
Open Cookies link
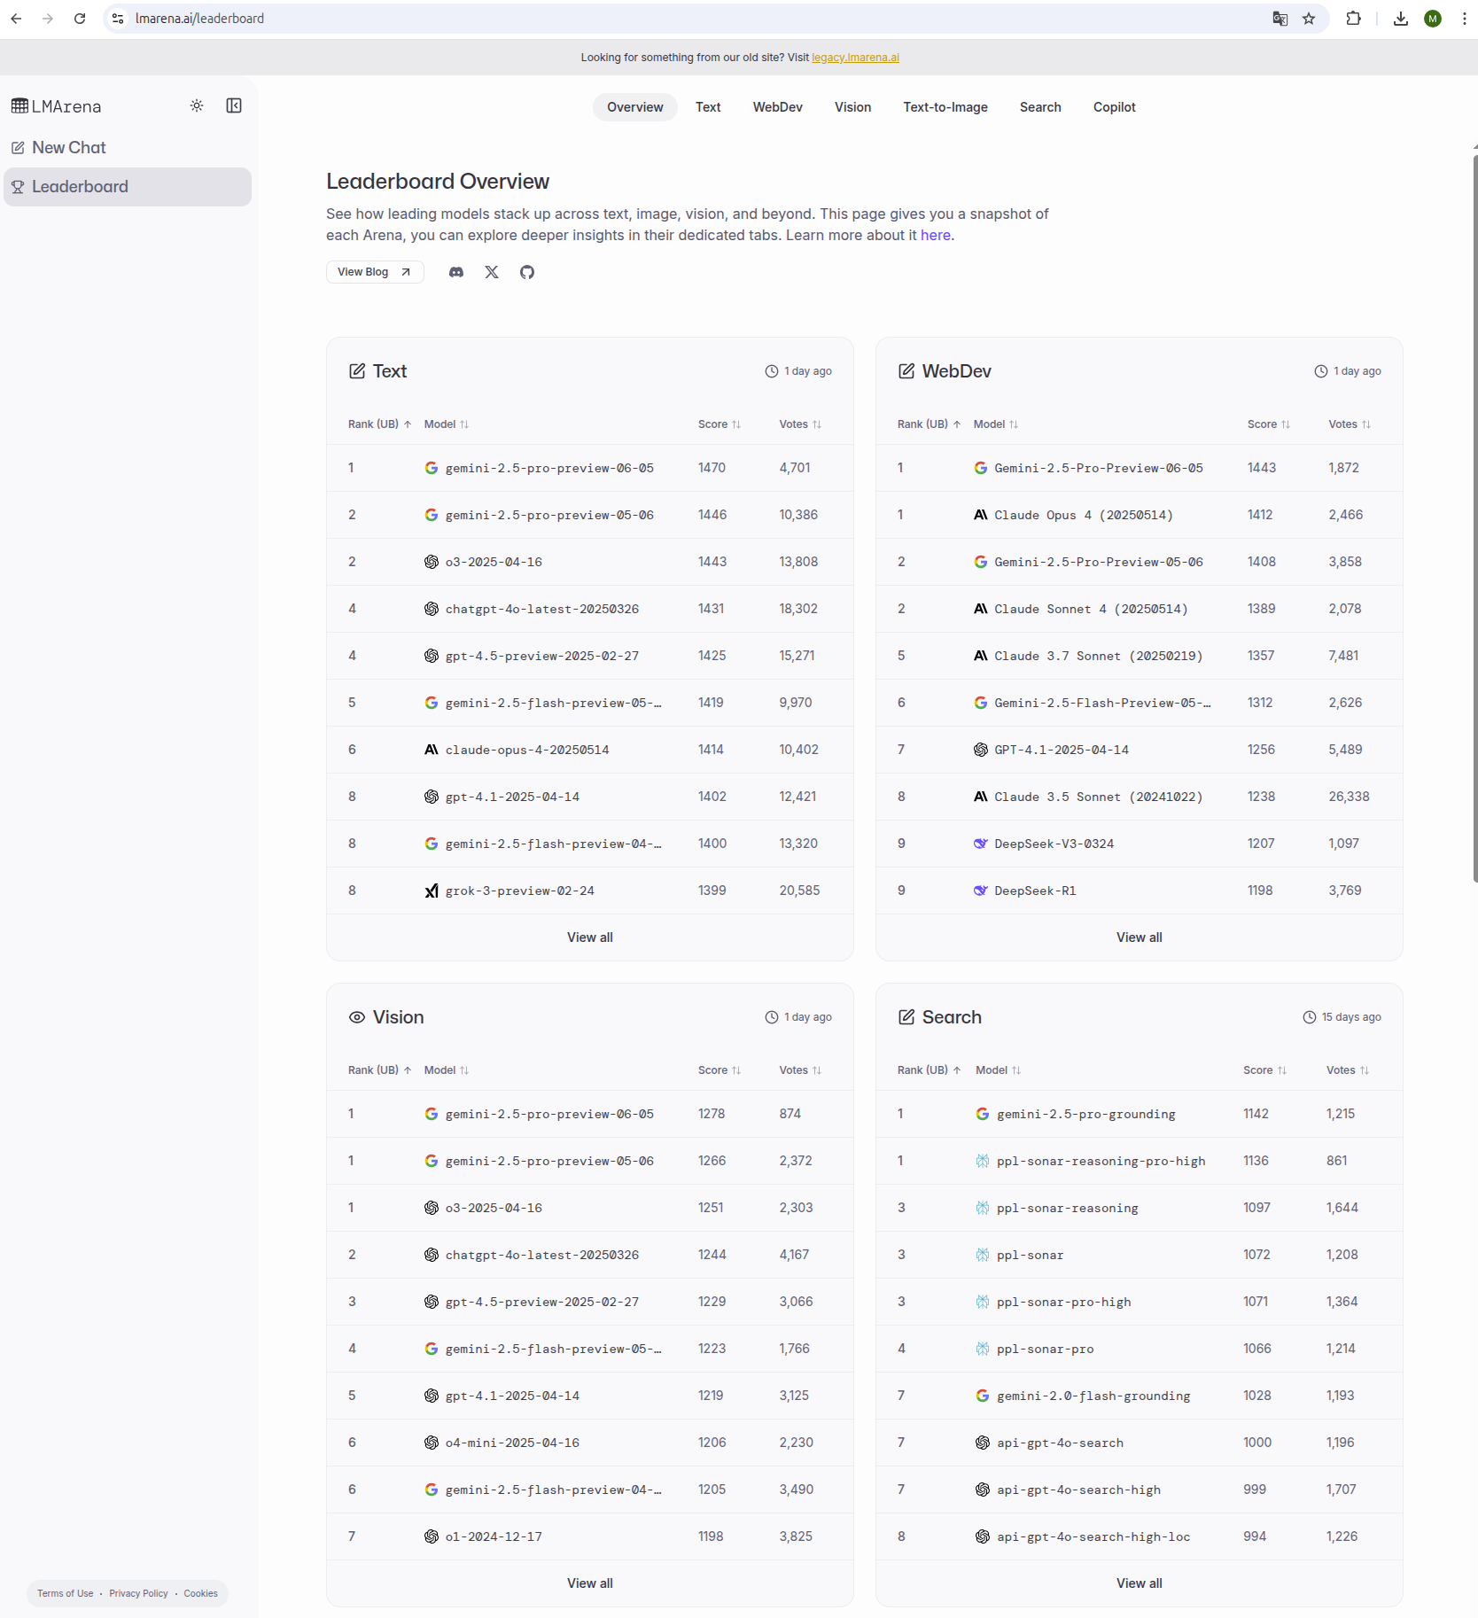[x=200, y=1593]
